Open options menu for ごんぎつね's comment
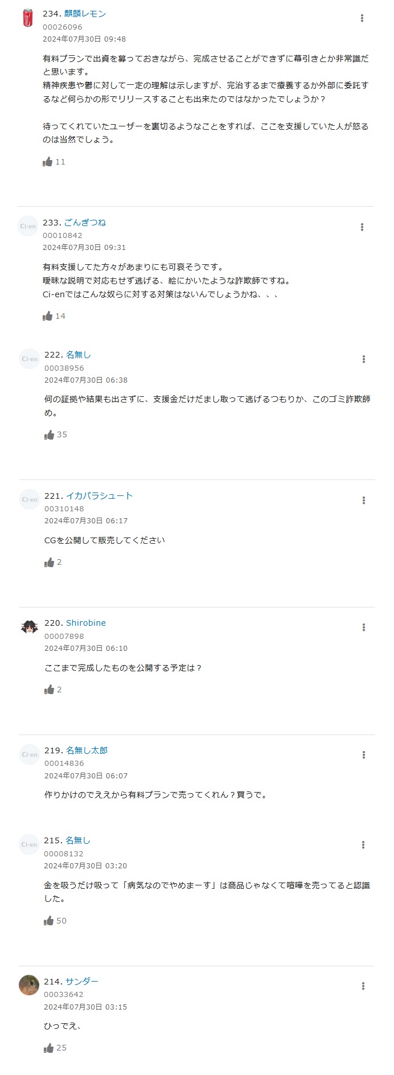 (362, 227)
